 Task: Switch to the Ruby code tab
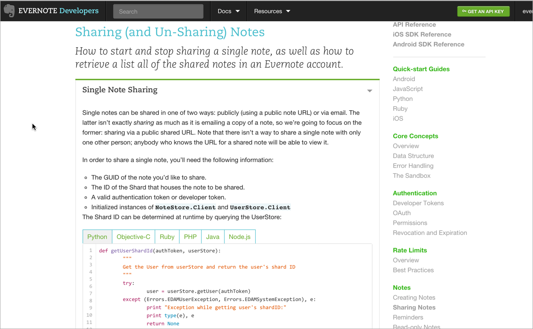point(167,237)
